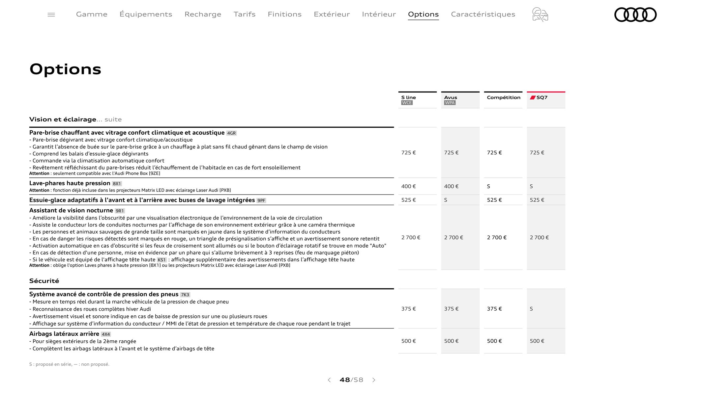Click the 9PF option code
This screenshot has width=703, height=395.
click(261, 200)
